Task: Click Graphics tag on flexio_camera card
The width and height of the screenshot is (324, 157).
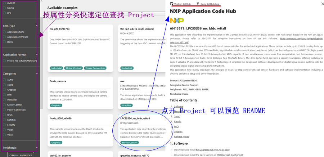Action: [x=56, y=106]
